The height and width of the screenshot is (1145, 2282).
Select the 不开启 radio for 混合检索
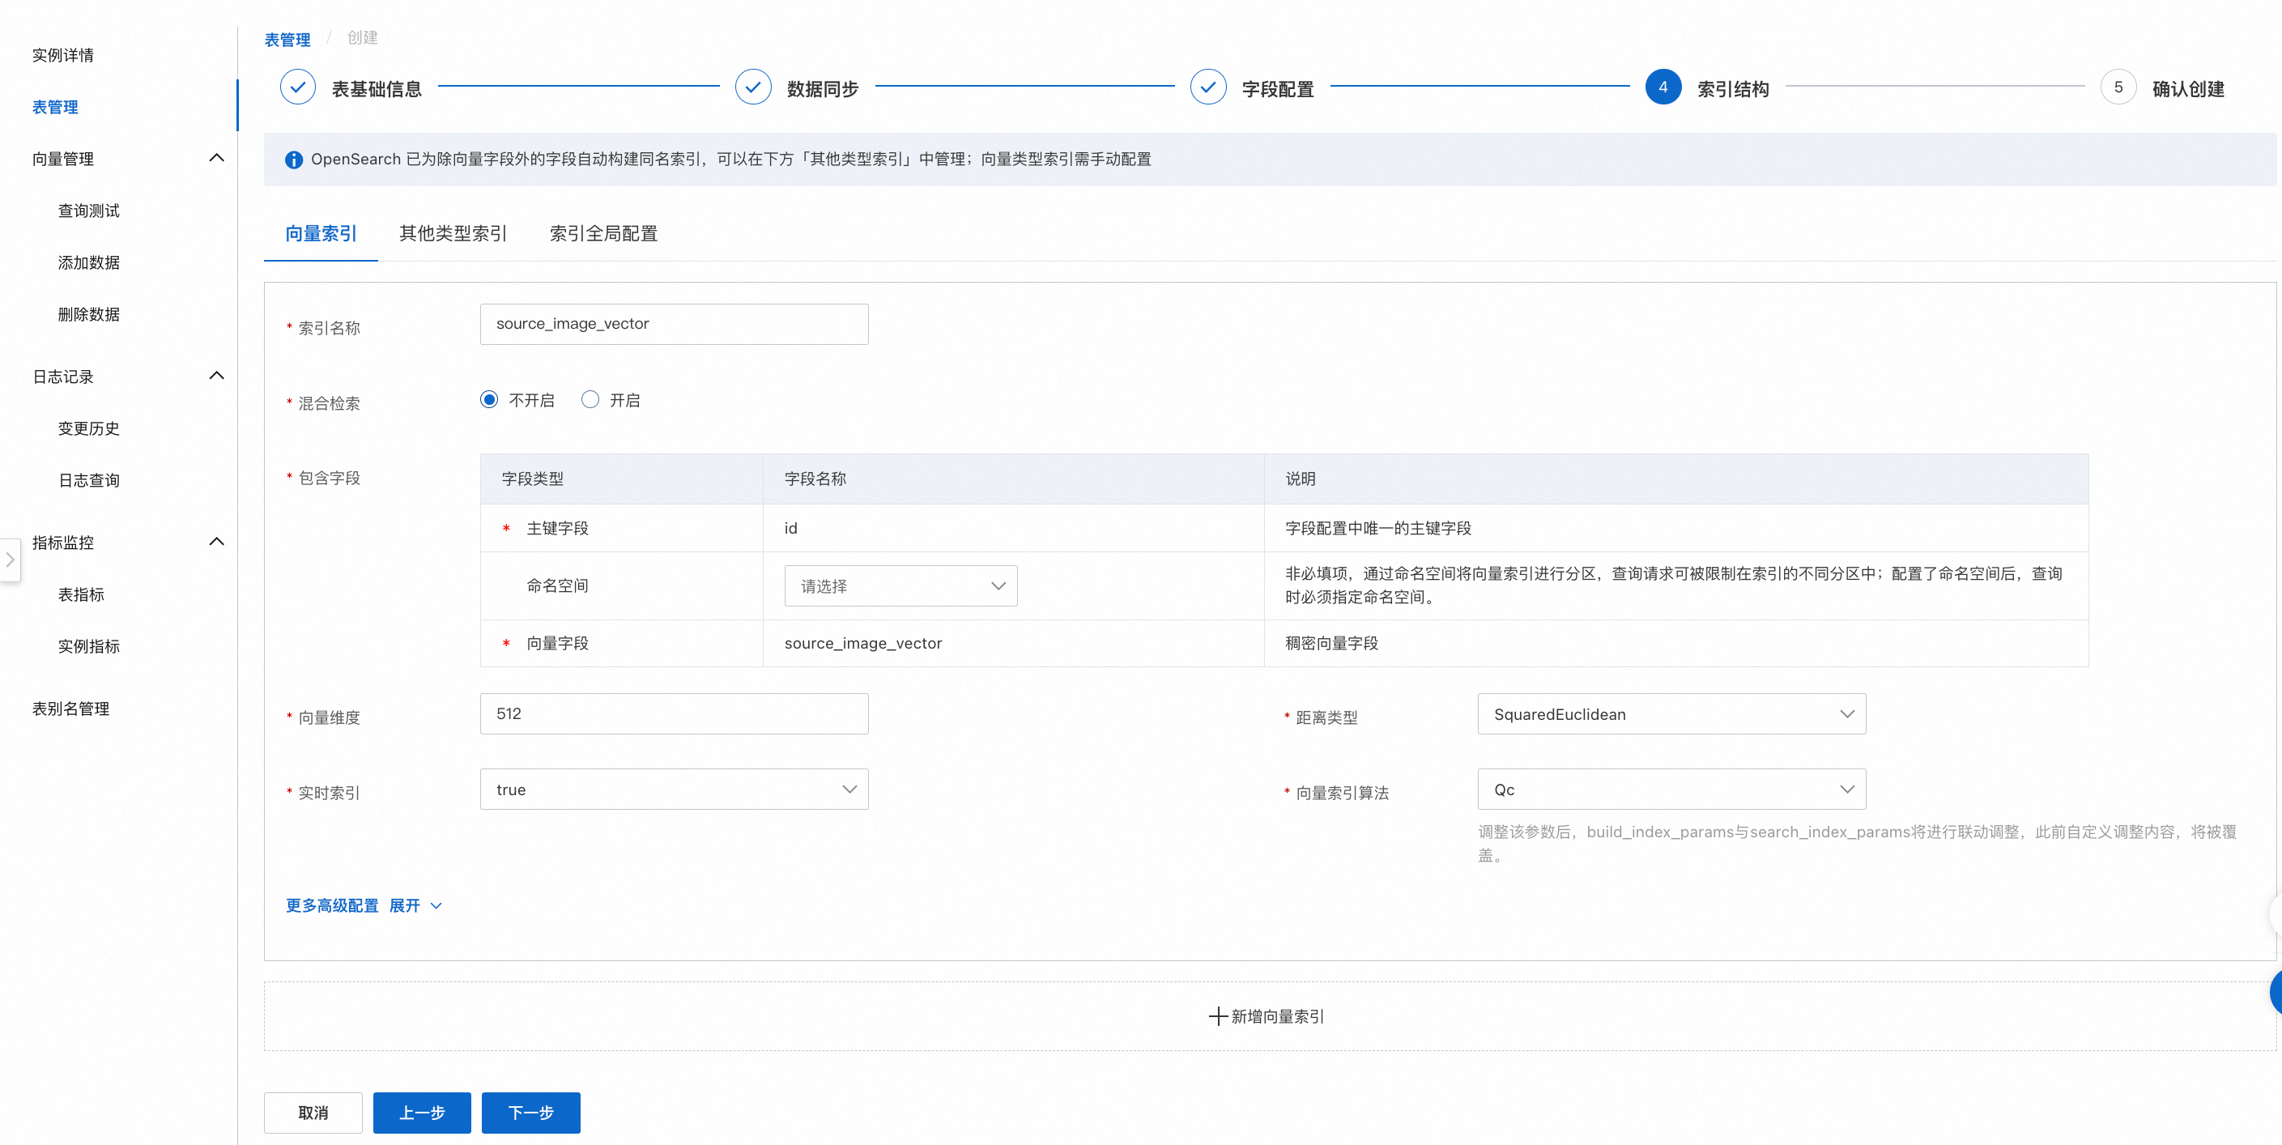click(x=489, y=399)
